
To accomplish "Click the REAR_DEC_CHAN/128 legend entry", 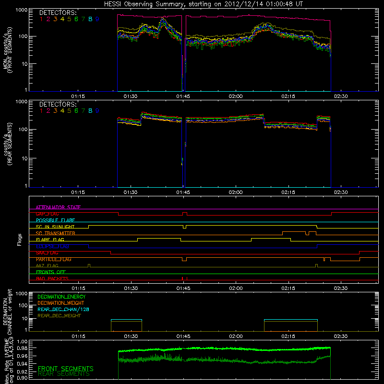I will tap(63, 309).
